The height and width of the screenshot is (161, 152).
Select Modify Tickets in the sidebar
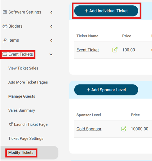[21, 153]
